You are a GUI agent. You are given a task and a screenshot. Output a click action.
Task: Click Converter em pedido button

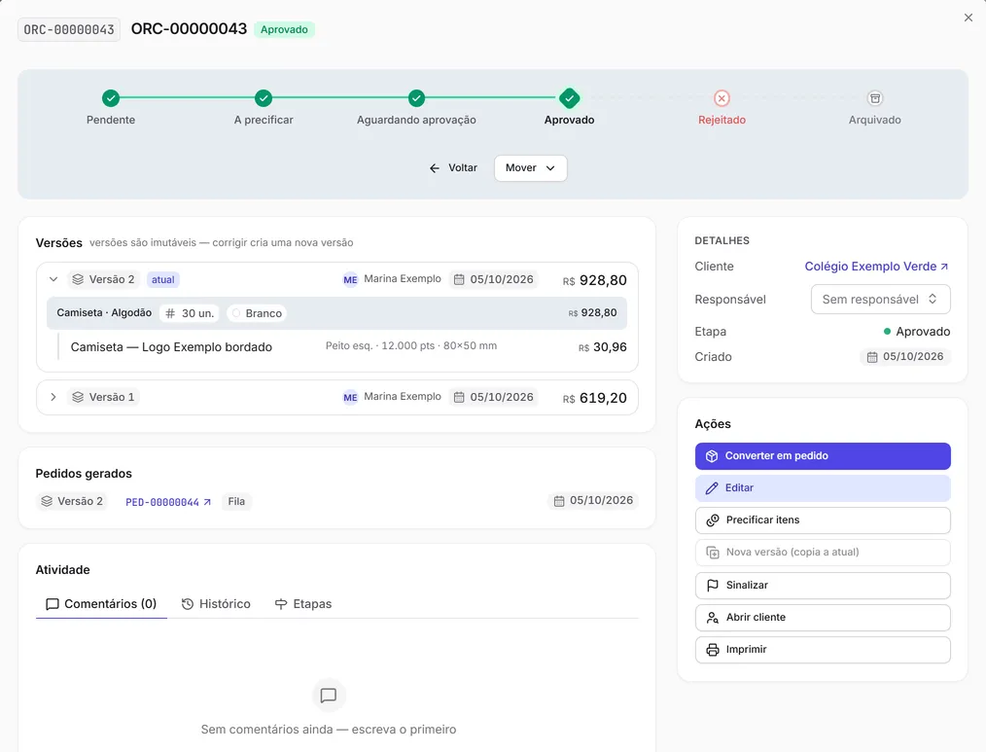tap(823, 456)
